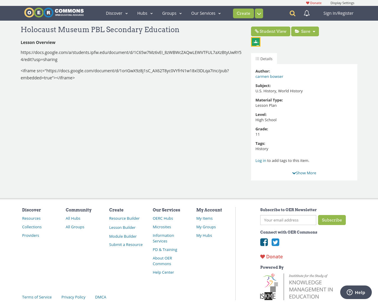Open the search magnifier
378x302 pixels.
[291, 13]
